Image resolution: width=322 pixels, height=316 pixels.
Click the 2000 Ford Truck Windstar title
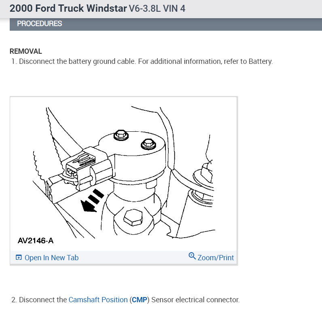[x=68, y=8]
